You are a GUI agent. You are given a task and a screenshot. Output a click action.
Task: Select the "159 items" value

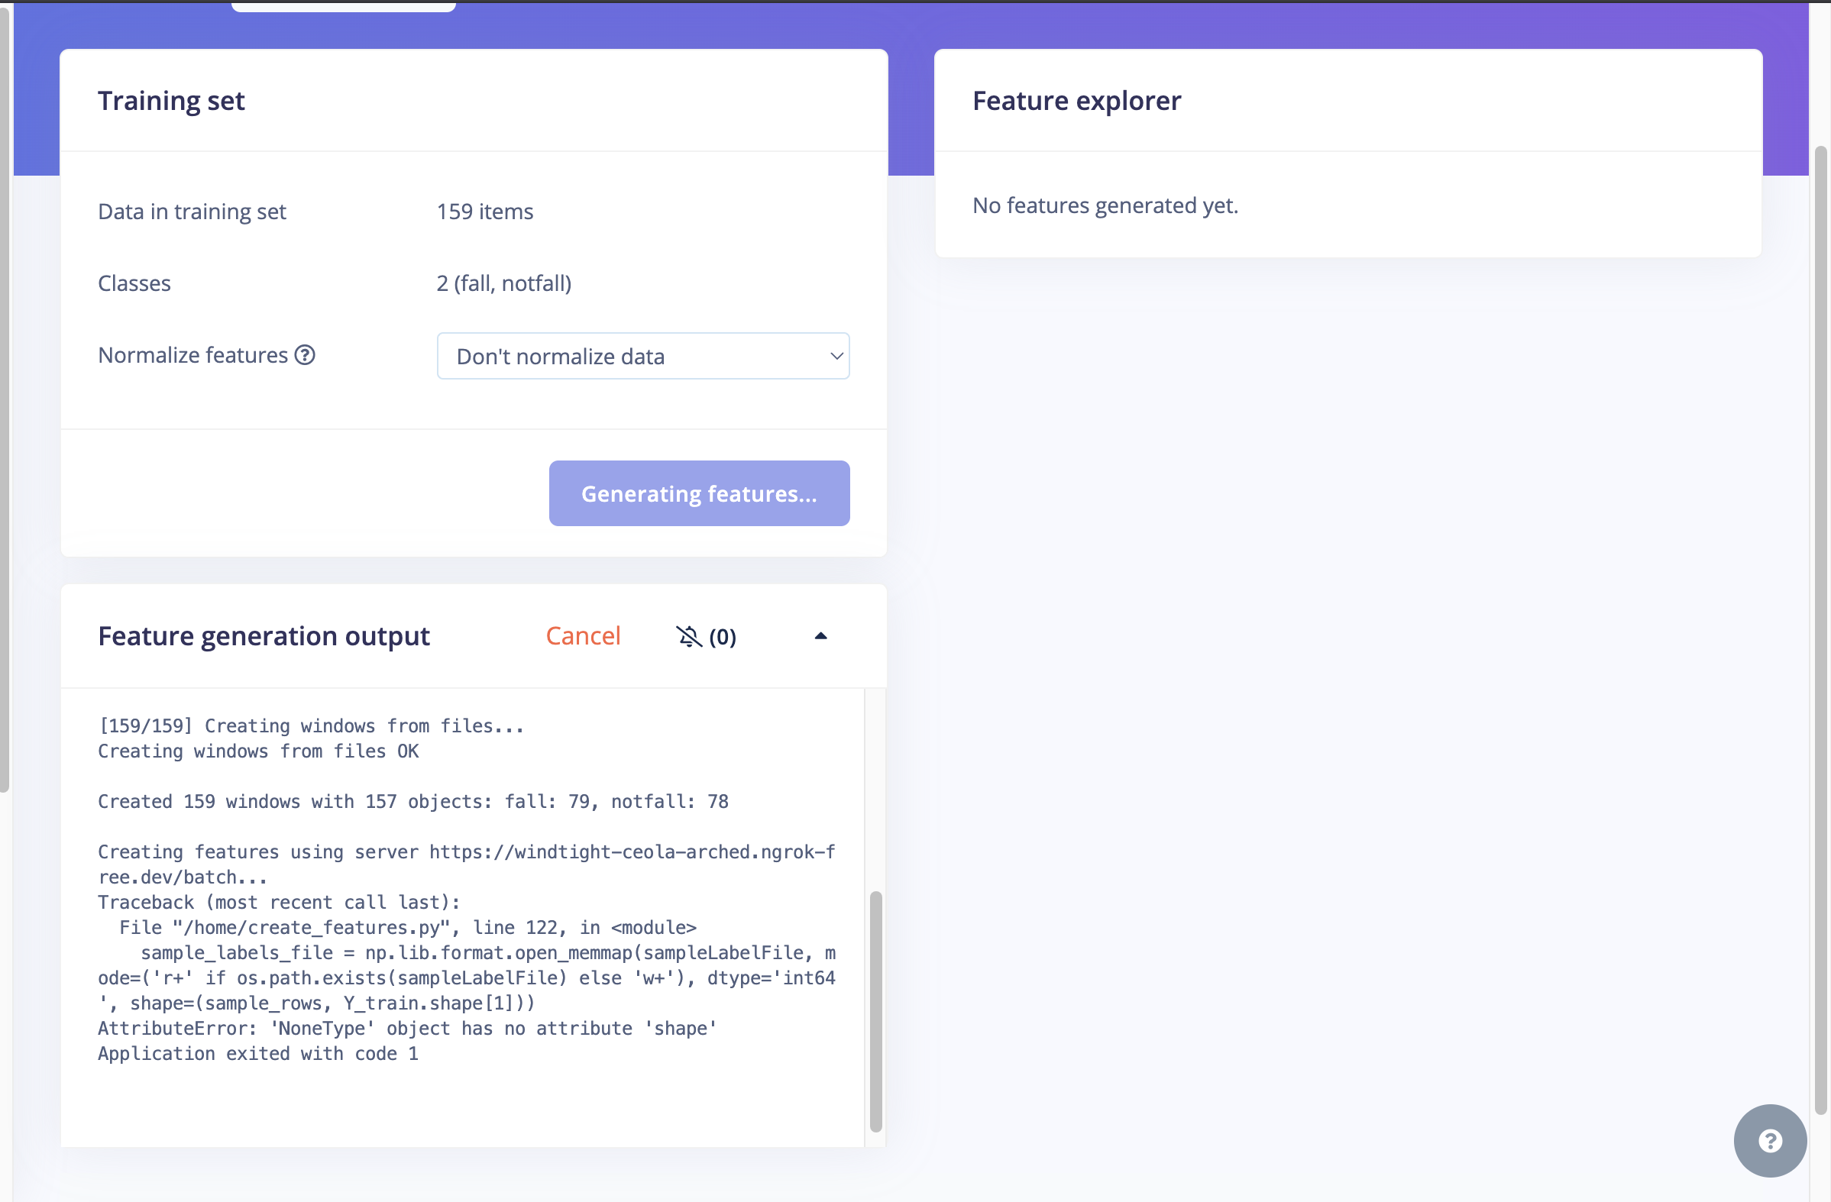click(484, 212)
